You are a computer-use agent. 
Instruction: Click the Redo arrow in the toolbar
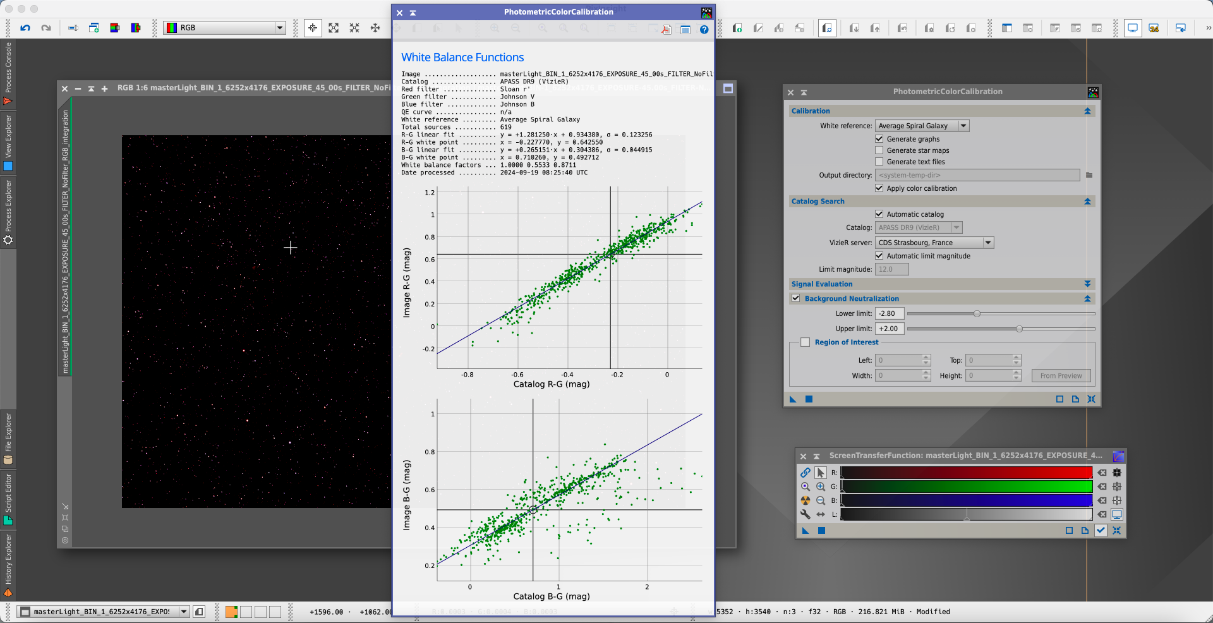tap(46, 28)
